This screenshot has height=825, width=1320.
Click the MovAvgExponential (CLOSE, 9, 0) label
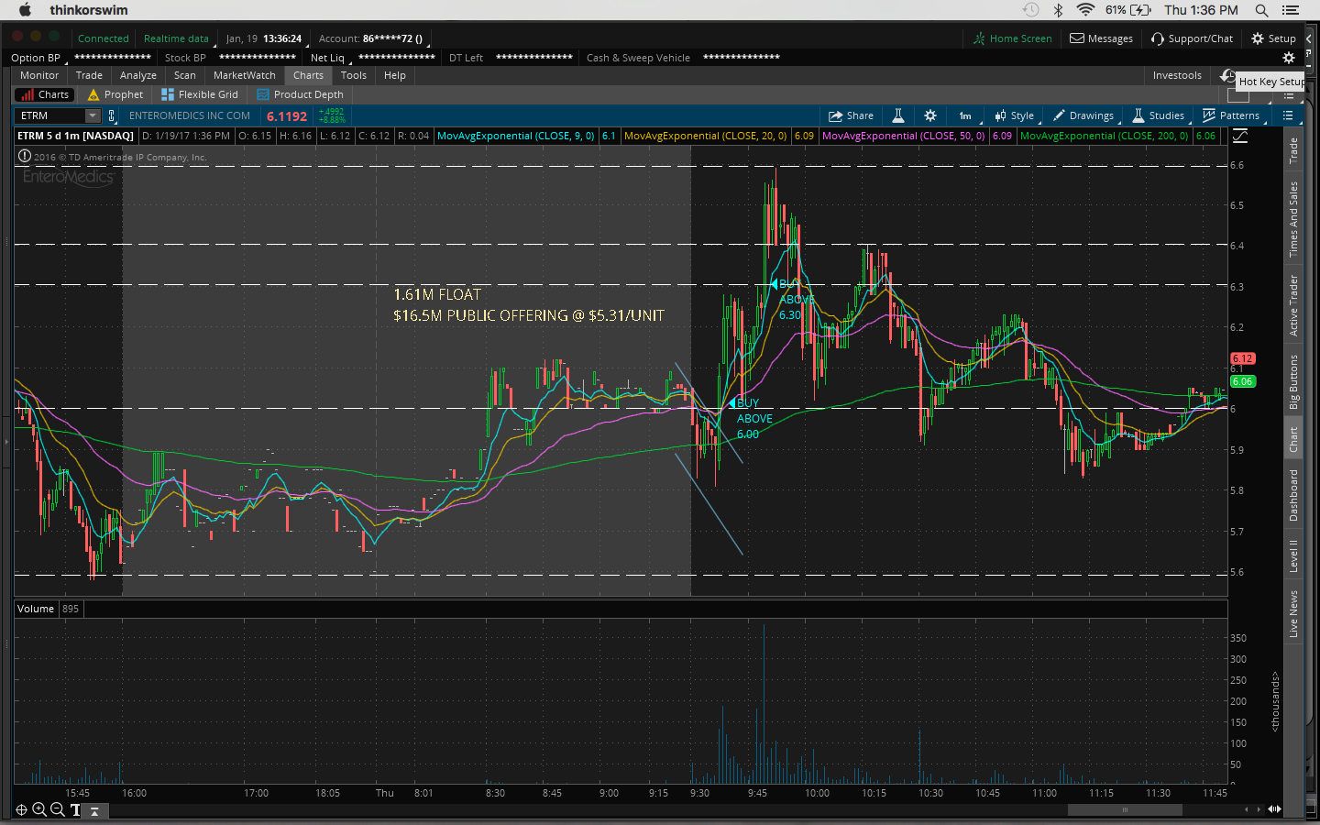tap(515, 136)
